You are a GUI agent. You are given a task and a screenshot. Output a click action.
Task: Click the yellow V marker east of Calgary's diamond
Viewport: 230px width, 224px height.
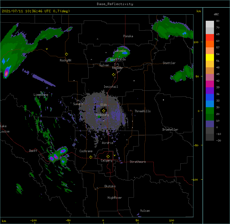click(114, 155)
